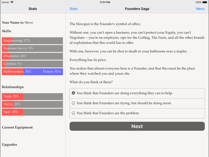Click 'What do you think of them?' text

pos(91,82)
